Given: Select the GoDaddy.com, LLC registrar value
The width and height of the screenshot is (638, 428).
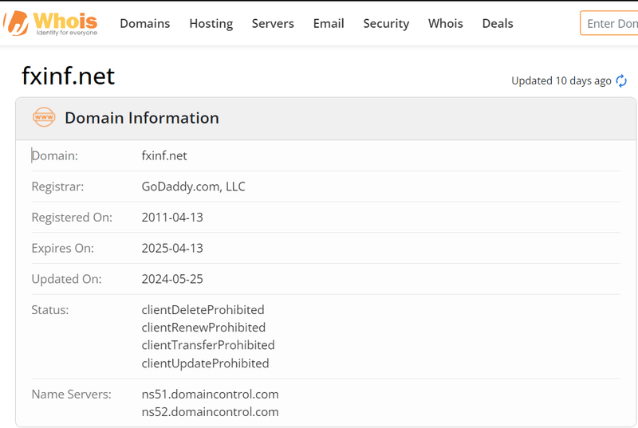Looking at the screenshot, I should pyautogui.click(x=193, y=187).
